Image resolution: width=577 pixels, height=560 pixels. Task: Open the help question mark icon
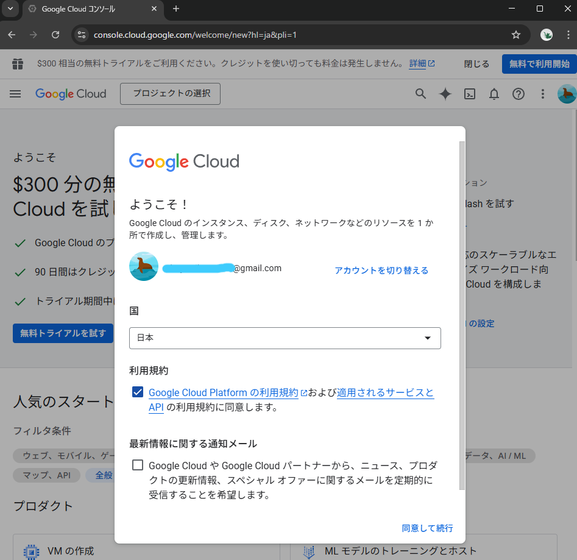[518, 94]
